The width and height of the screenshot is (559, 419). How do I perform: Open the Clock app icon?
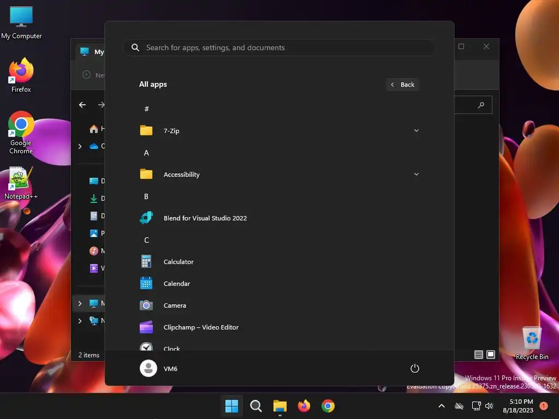point(146,346)
